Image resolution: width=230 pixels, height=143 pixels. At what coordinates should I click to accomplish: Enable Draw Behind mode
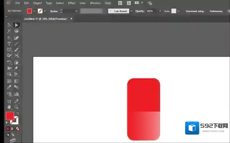click(13, 134)
